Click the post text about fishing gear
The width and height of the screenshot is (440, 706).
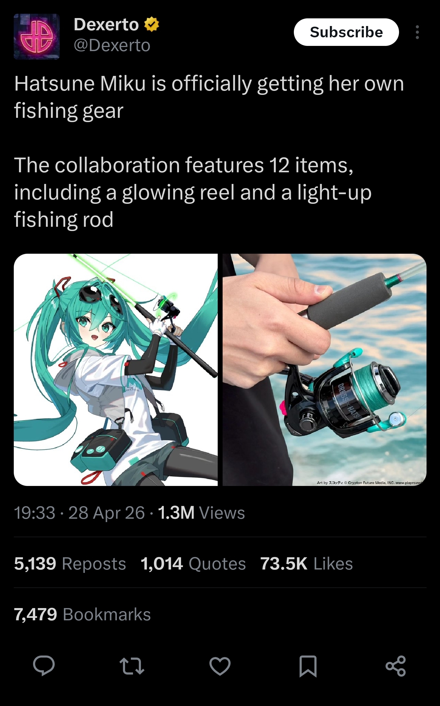[209, 151]
